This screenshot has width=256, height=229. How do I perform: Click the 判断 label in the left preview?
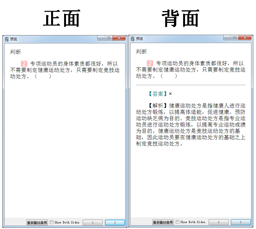tap(15, 52)
